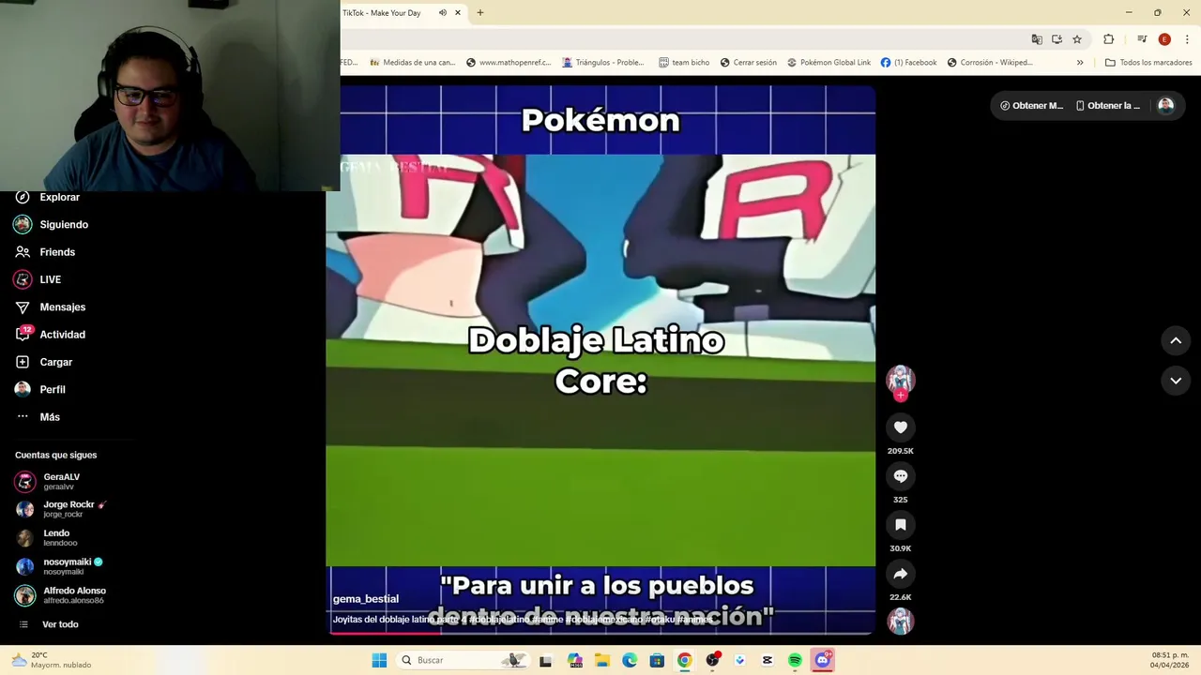Open Pokémon Global Link bookmark
The width and height of the screenshot is (1201, 675).
tap(829, 63)
